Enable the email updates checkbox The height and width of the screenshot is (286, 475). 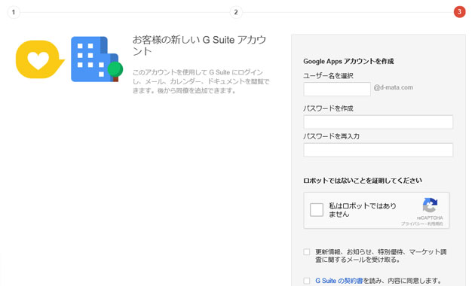[307, 252]
